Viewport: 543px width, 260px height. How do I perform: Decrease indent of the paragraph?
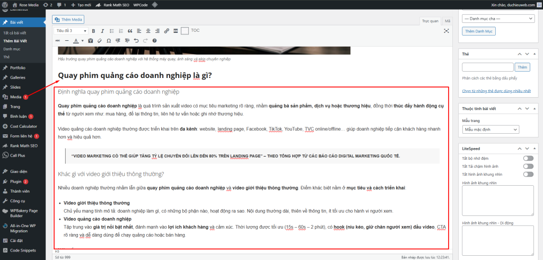pos(118,40)
